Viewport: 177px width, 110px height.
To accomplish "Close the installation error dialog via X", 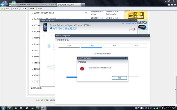I will click(126, 58).
